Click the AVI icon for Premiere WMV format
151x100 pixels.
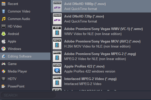point(57,31)
